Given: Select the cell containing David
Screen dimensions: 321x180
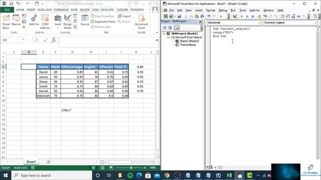Looking at the screenshot, I should coord(44,72).
